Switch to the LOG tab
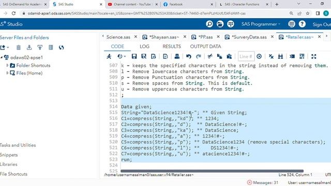This screenshot has height=186, width=331. coord(144,47)
